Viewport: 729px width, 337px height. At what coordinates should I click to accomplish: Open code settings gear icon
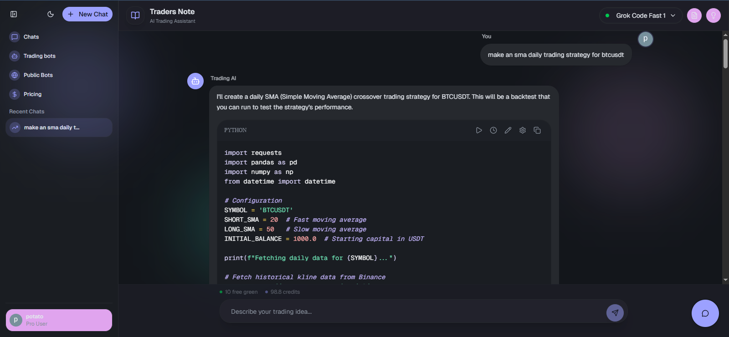coord(523,130)
